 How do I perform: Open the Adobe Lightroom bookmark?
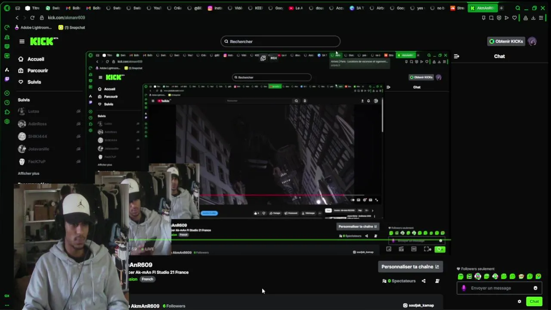(x=33, y=28)
